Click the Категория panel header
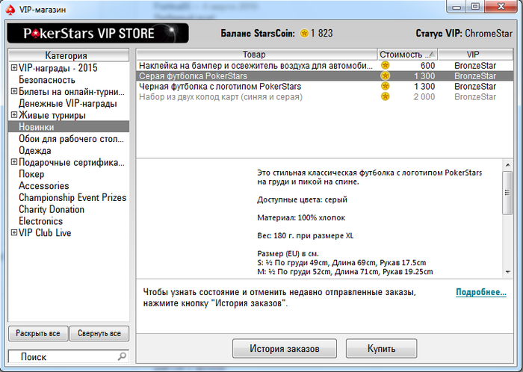523x372 pixels. [x=69, y=55]
